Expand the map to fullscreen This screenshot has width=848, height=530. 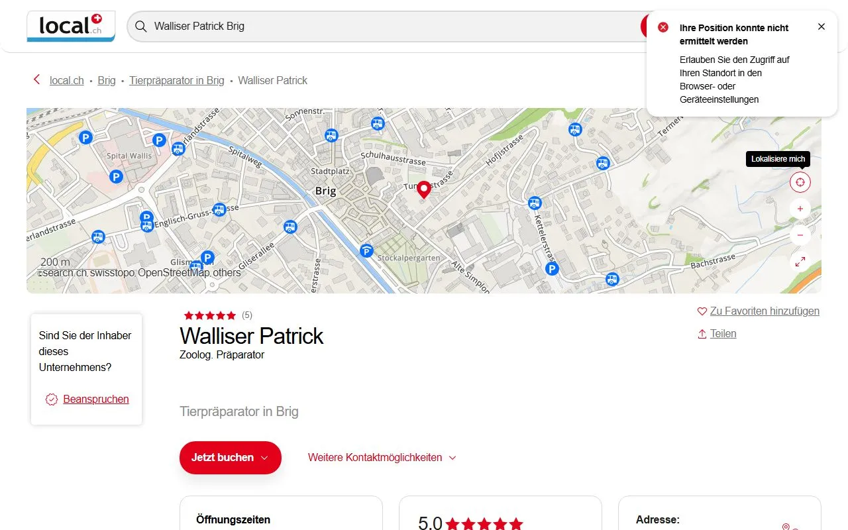pos(800,261)
